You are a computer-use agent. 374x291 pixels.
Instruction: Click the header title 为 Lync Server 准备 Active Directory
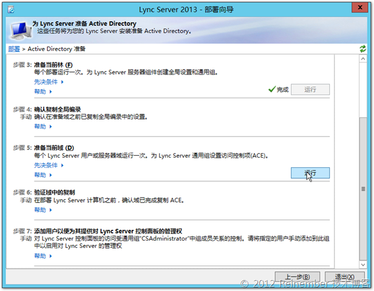pyautogui.click(x=84, y=24)
